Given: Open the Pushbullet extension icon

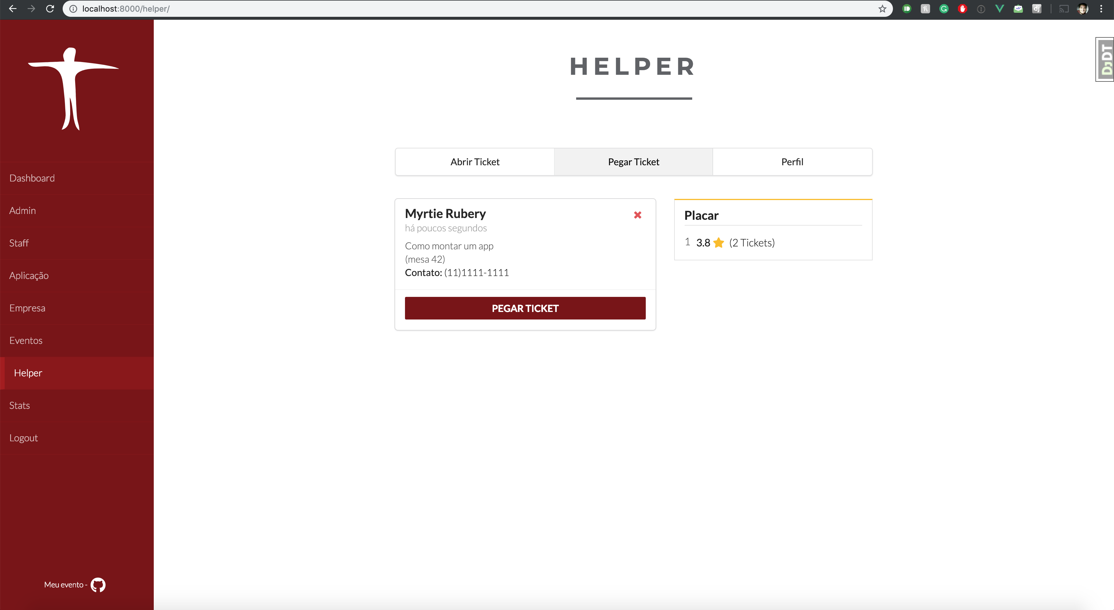Looking at the screenshot, I should (907, 9).
